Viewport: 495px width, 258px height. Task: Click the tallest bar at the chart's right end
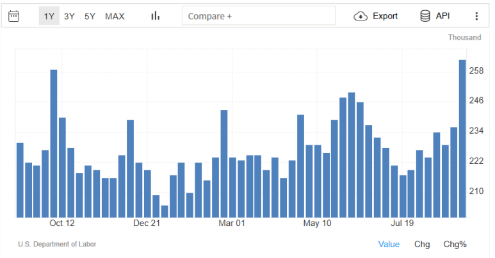462,138
